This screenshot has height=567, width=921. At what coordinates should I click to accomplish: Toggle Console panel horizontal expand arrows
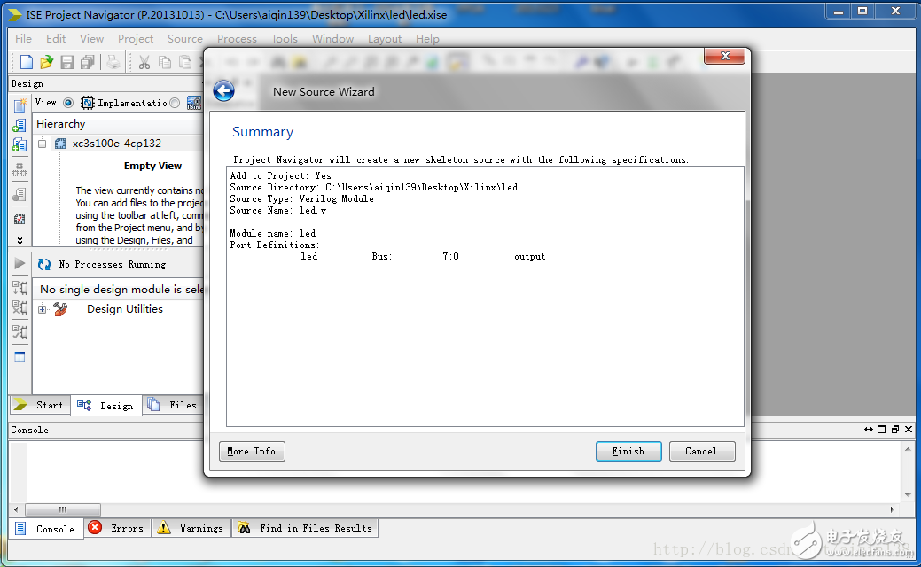point(868,430)
